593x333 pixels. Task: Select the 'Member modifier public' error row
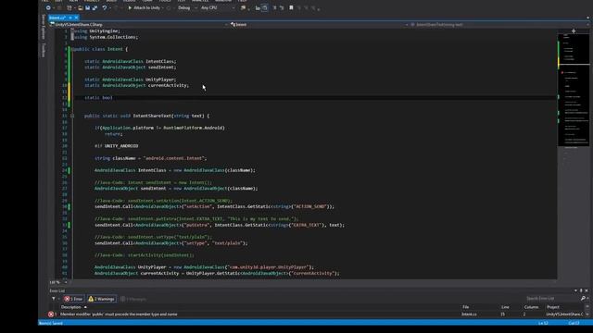click(317, 314)
